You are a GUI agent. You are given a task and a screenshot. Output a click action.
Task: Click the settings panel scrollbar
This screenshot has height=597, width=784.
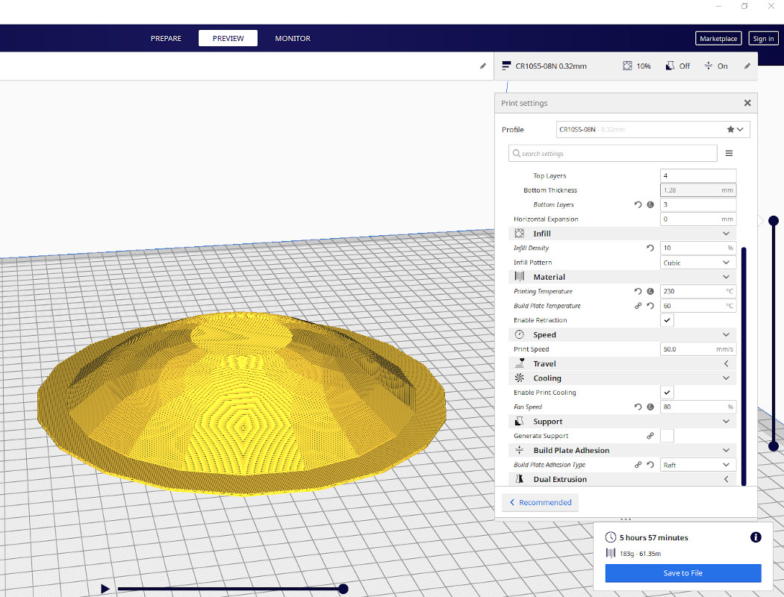click(744, 366)
